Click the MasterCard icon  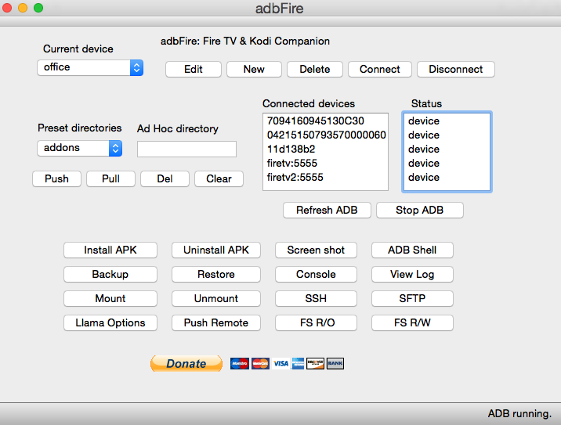[260, 363]
